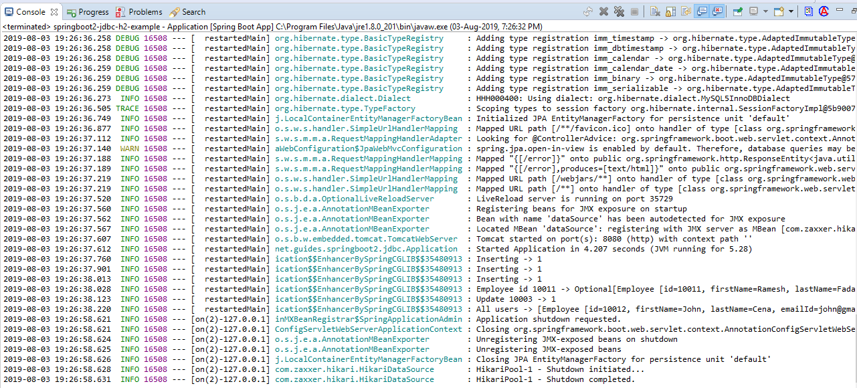Screen dimensions: 857x388
Task: Click the console's vertical scrollbar
Action: pos(854,201)
